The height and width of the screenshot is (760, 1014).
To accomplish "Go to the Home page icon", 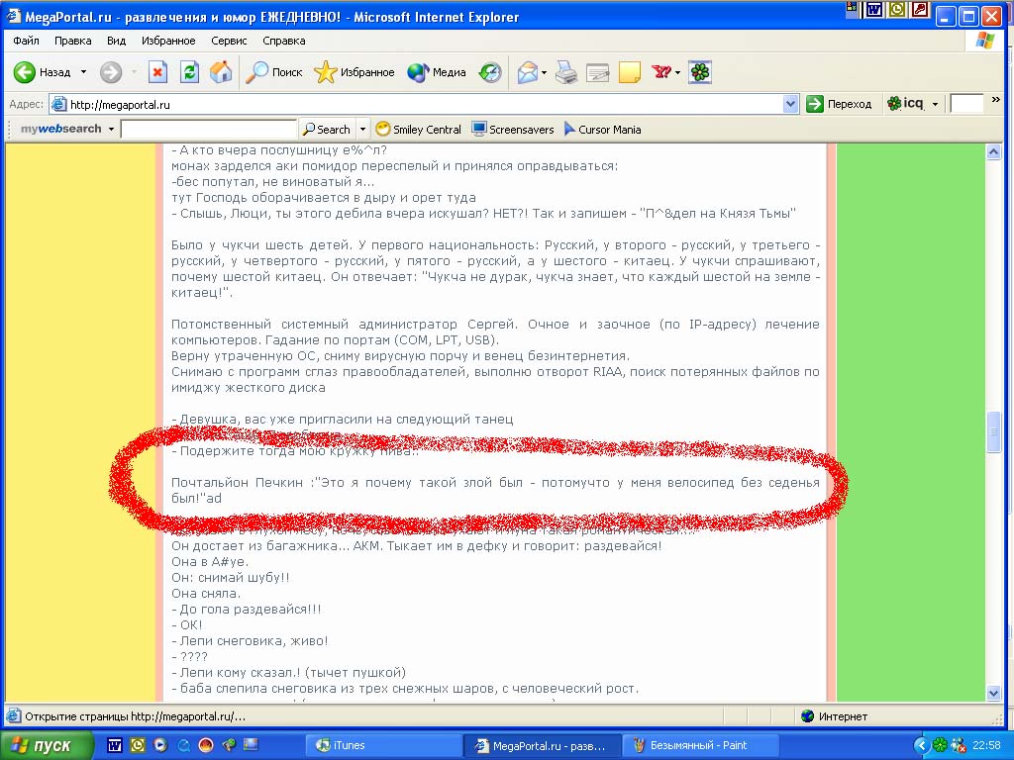I will click(221, 72).
